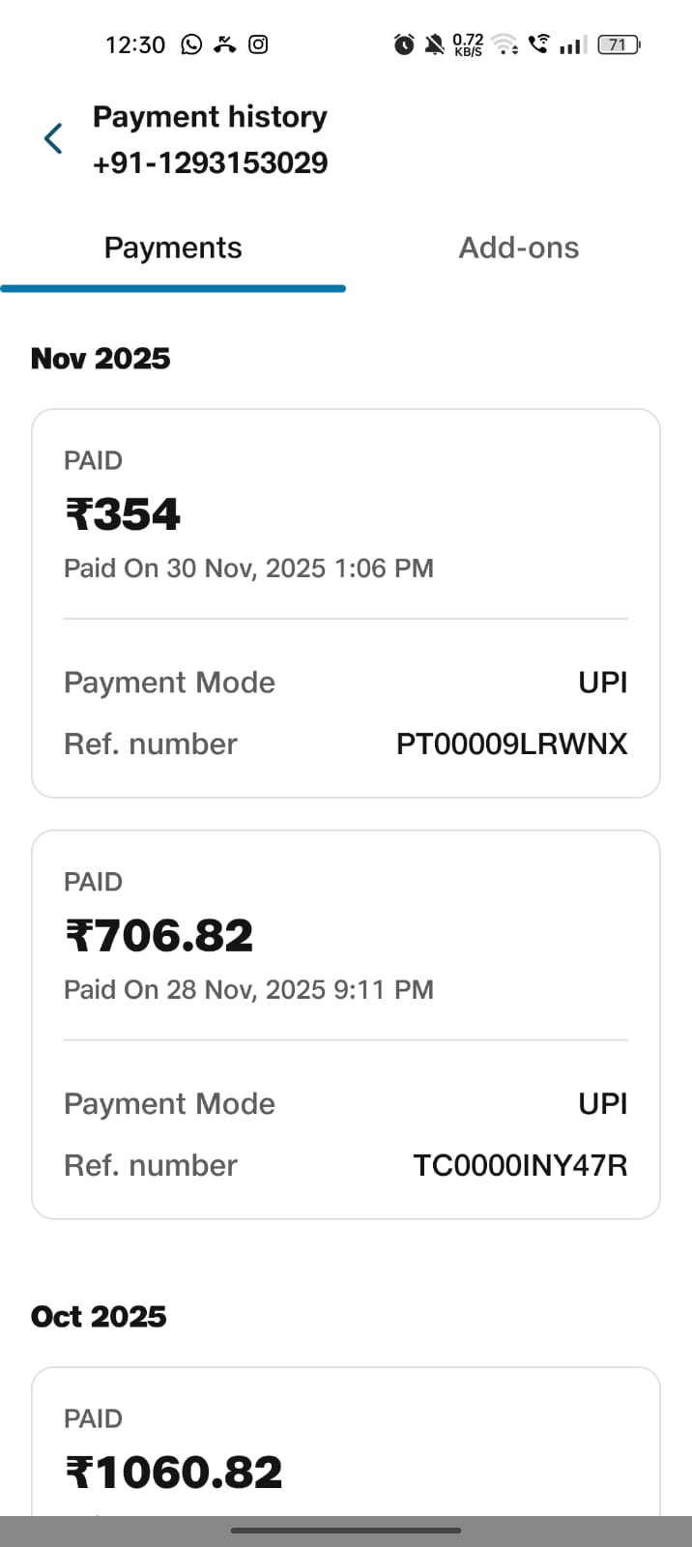Open the ₹1060.82 October payment
Viewport: 692px width, 1547px height.
345,1450
